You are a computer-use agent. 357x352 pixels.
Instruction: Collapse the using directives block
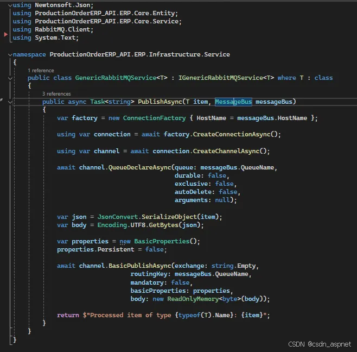(x=10, y=5)
